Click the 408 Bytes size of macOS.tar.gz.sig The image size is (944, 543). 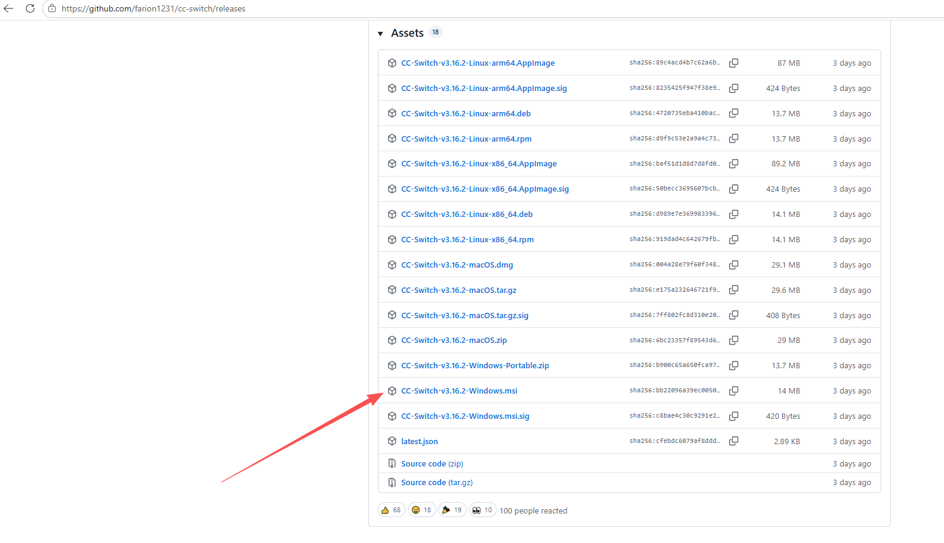click(x=783, y=316)
